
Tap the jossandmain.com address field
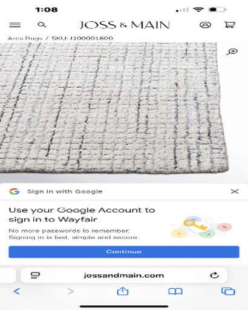(x=124, y=275)
